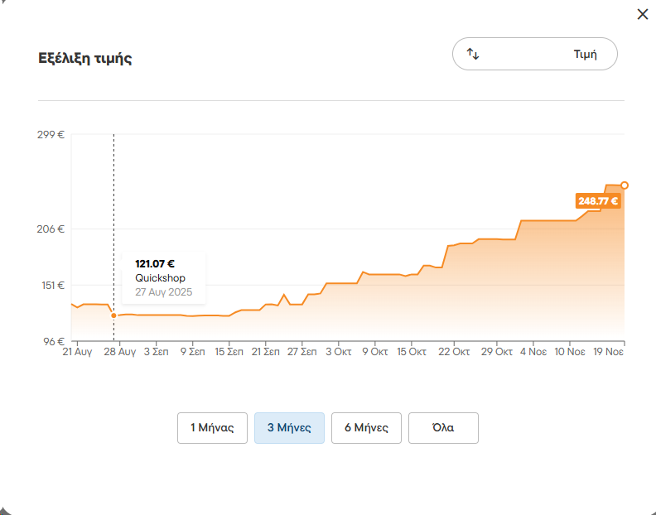Viewport: 656px width, 515px height.
Task: Select the Όλα time range
Action: pos(443,428)
